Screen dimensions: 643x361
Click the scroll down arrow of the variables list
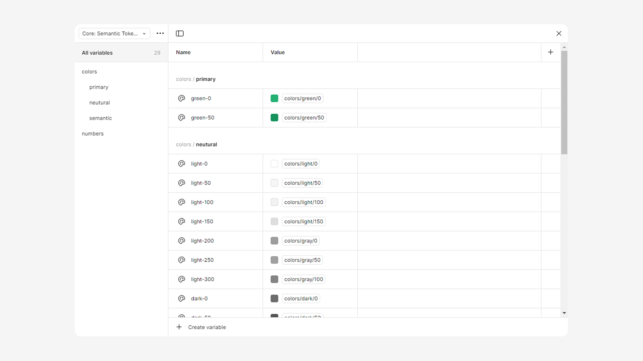564,313
